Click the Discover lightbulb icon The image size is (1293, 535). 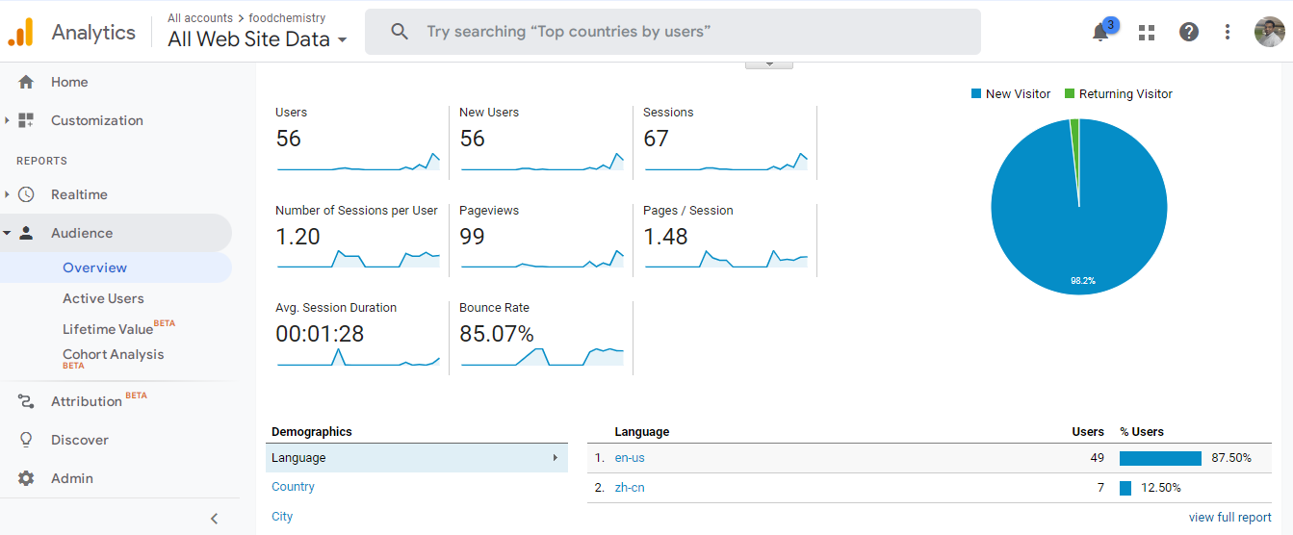point(26,440)
